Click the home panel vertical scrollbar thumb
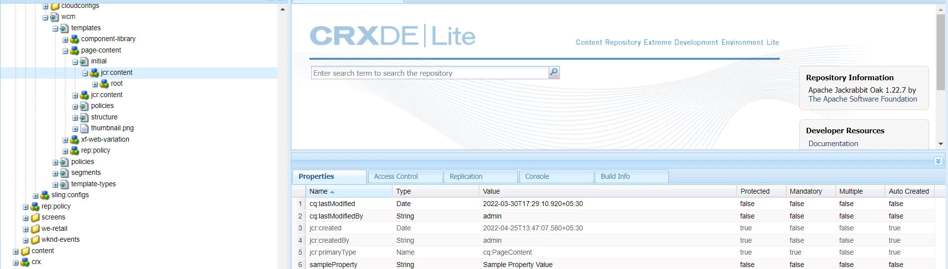This screenshot has width=948, height=269. coord(941,52)
